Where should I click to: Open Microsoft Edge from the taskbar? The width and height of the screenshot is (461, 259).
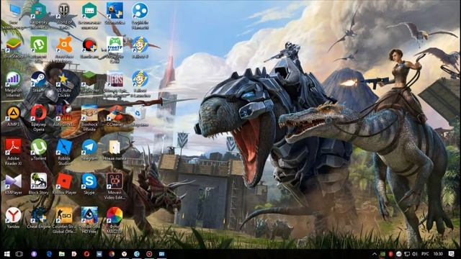tap(49, 254)
